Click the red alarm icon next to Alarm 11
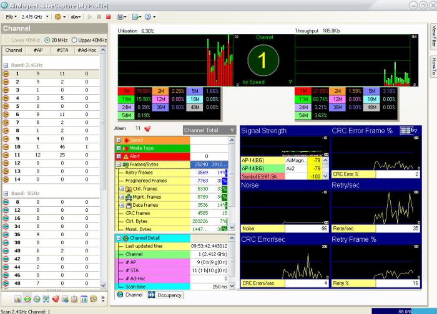 pos(147,128)
